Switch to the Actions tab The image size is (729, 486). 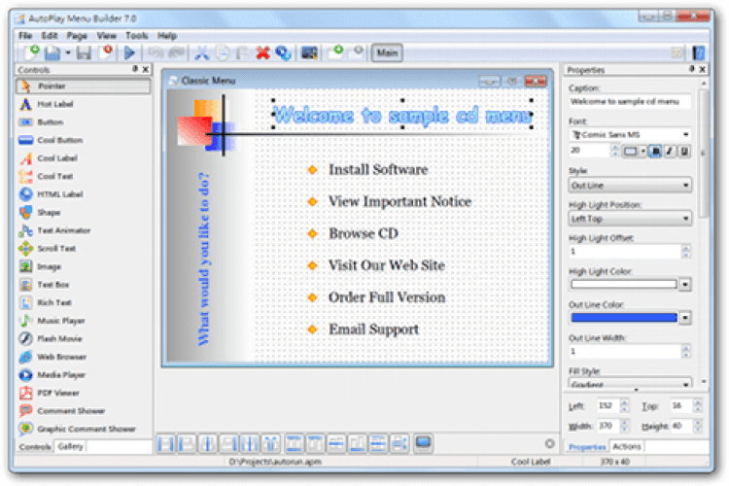pos(627,446)
